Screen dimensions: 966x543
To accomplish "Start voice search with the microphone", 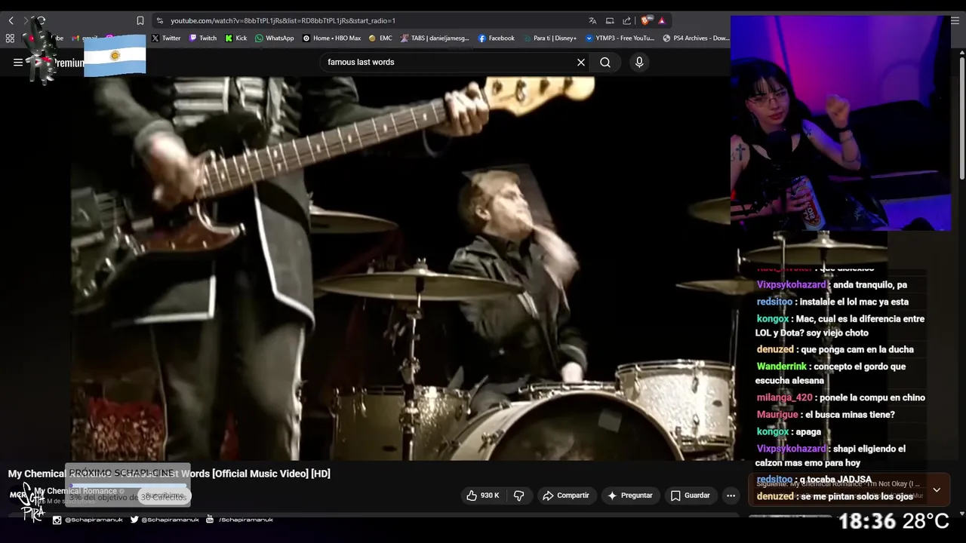I will [x=639, y=63].
